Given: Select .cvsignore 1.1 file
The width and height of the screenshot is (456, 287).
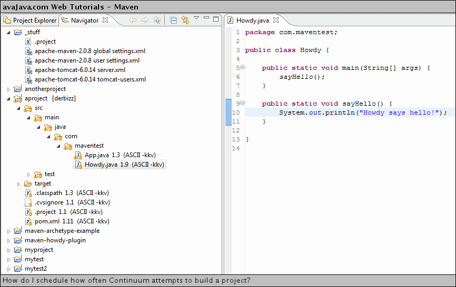Looking at the screenshot, I should click(x=72, y=202).
